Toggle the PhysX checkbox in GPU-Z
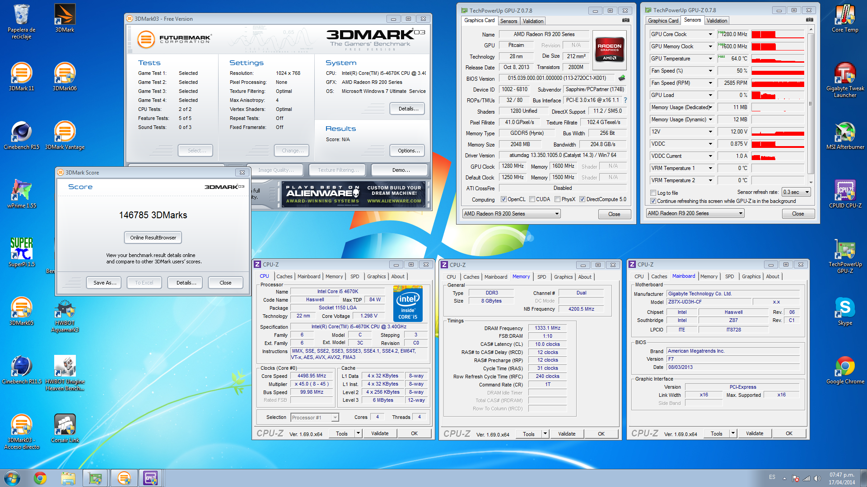This screenshot has width=867, height=487. coord(558,199)
